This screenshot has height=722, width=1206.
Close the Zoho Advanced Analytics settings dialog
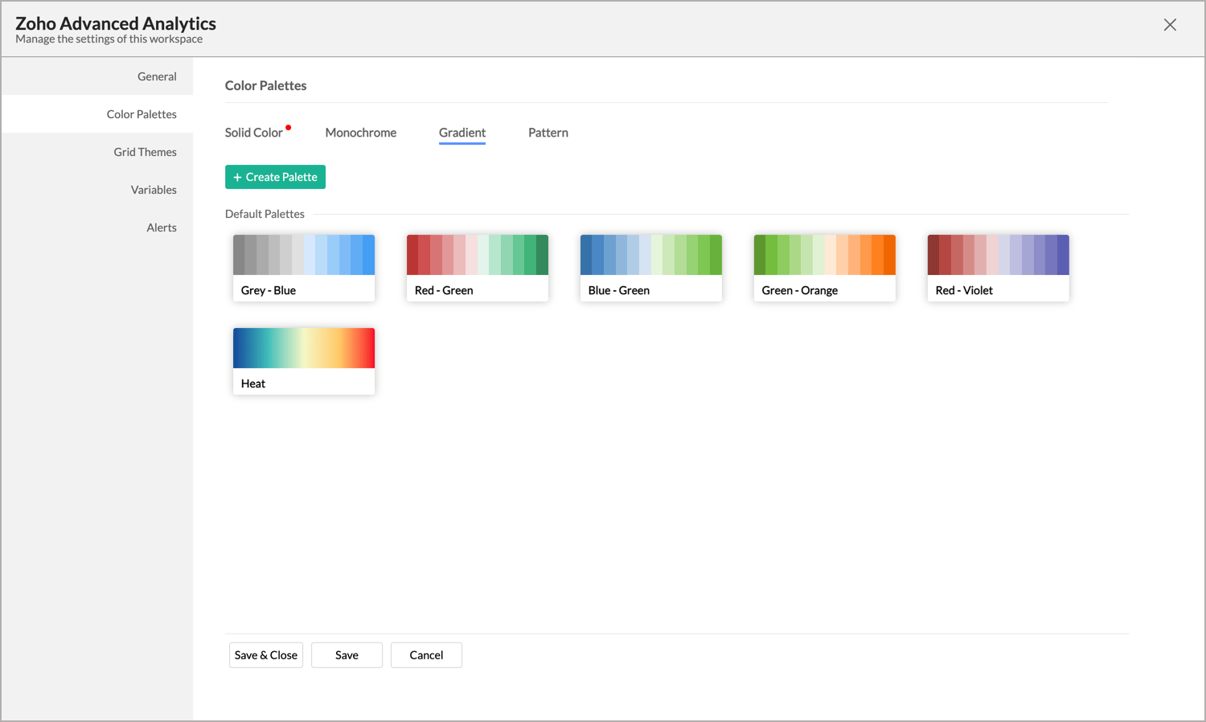click(1170, 24)
